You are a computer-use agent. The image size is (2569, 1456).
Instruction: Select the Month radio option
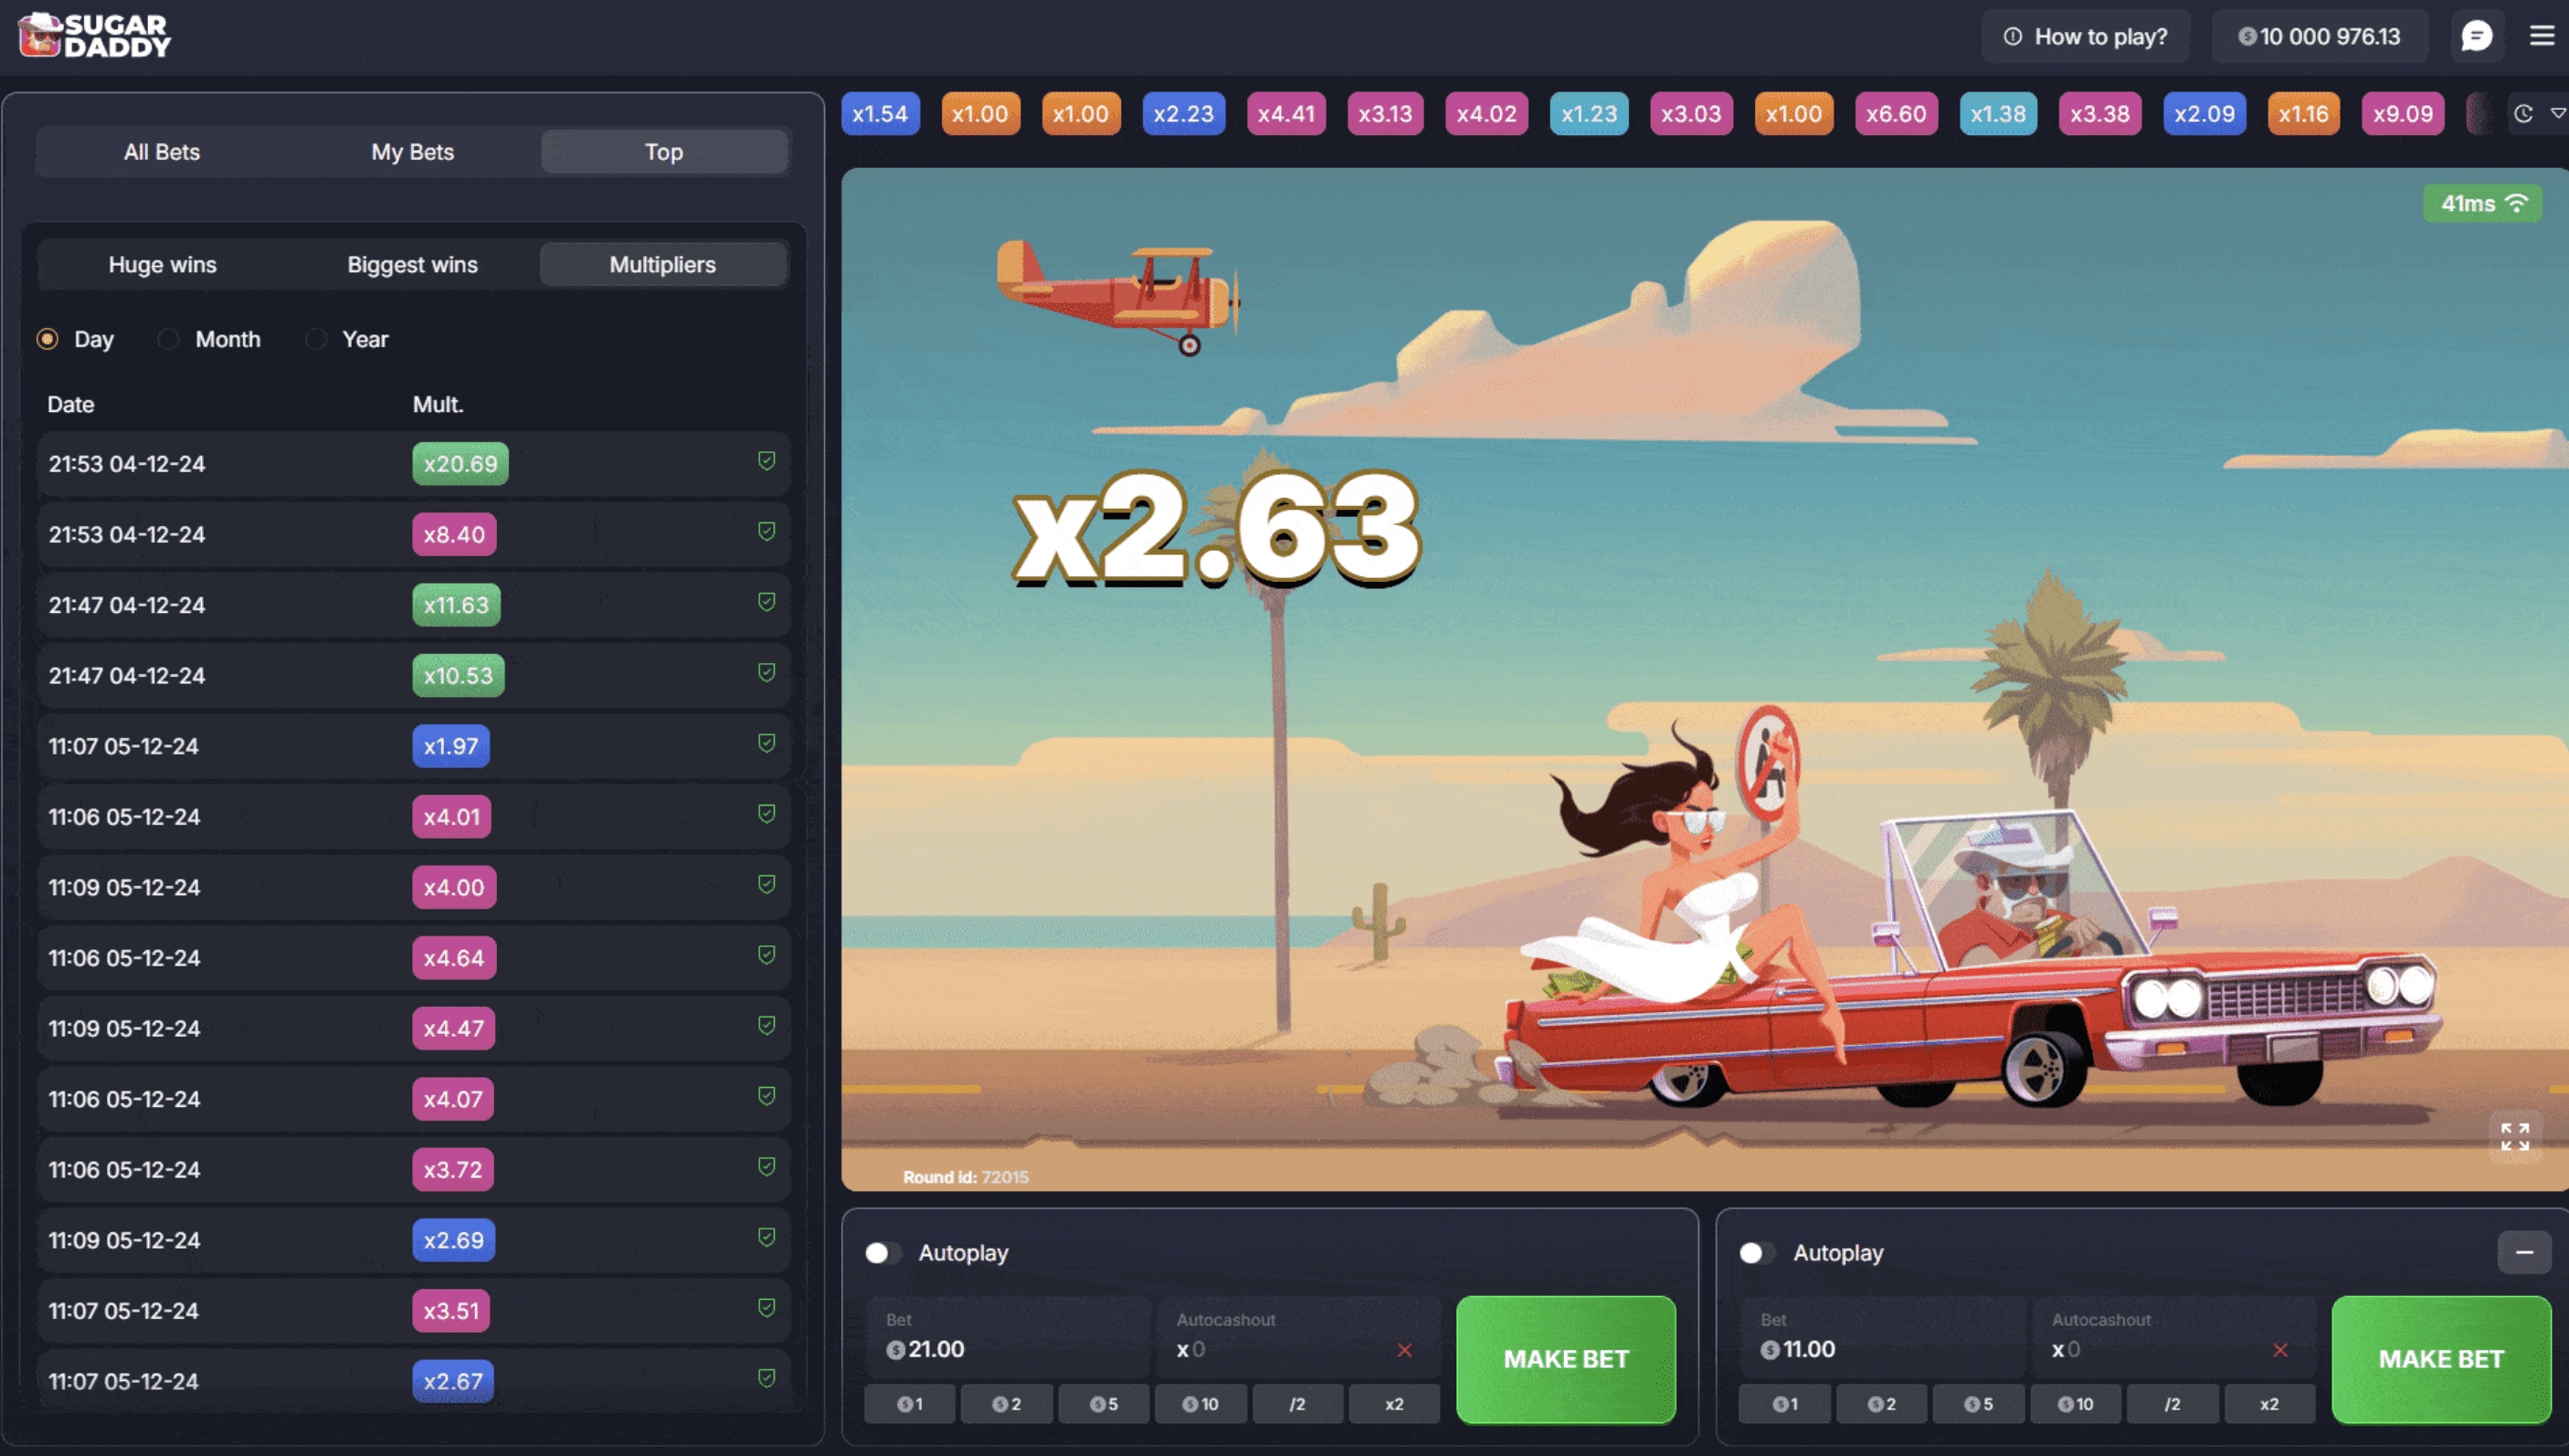[168, 340]
